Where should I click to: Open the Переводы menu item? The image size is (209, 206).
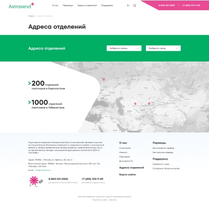click(68, 6)
